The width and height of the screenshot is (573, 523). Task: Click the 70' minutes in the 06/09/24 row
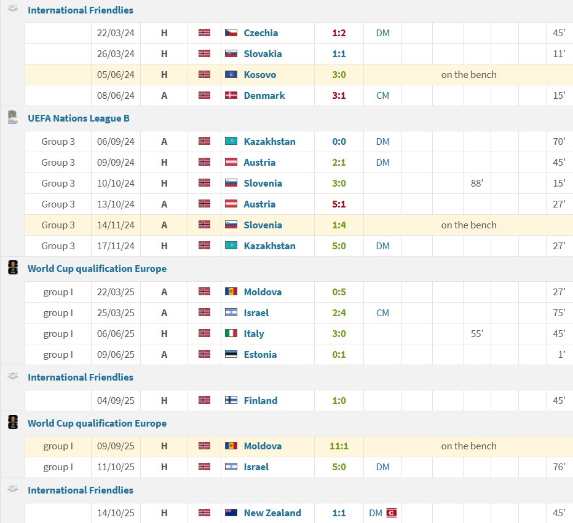coord(559,141)
